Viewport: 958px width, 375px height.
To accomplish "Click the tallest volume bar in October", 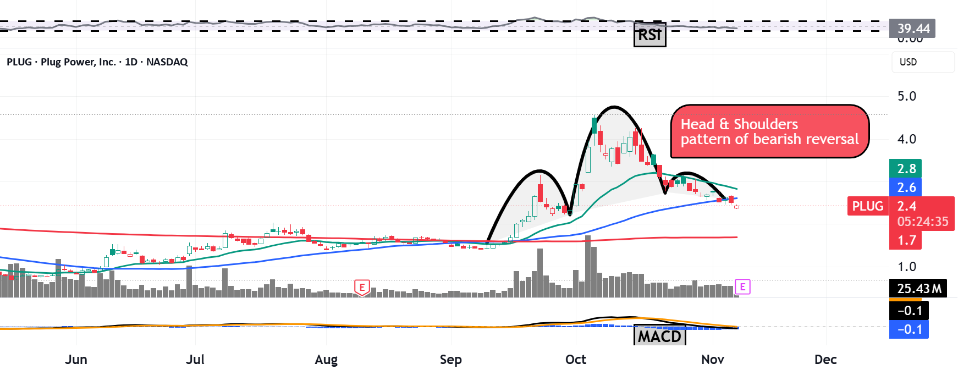I will (588, 266).
